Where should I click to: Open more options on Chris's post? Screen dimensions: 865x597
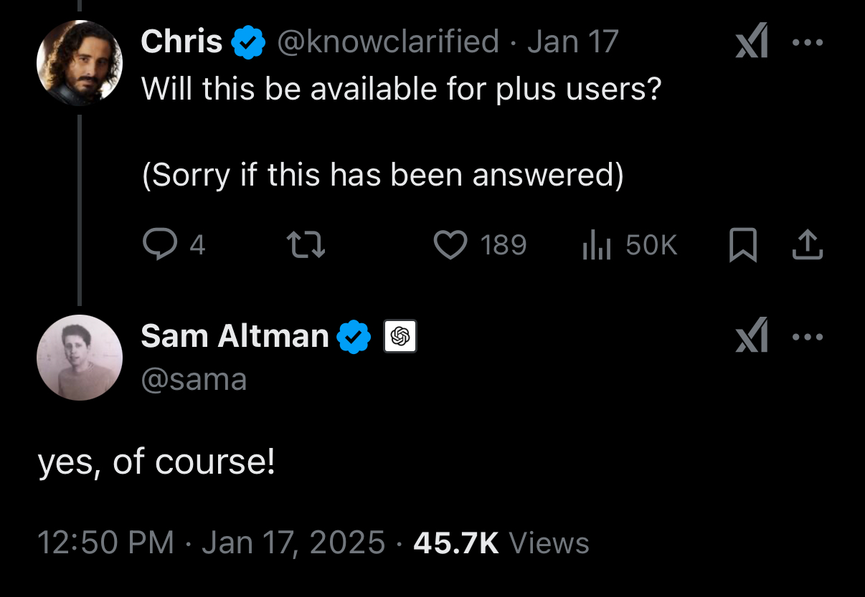(808, 42)
